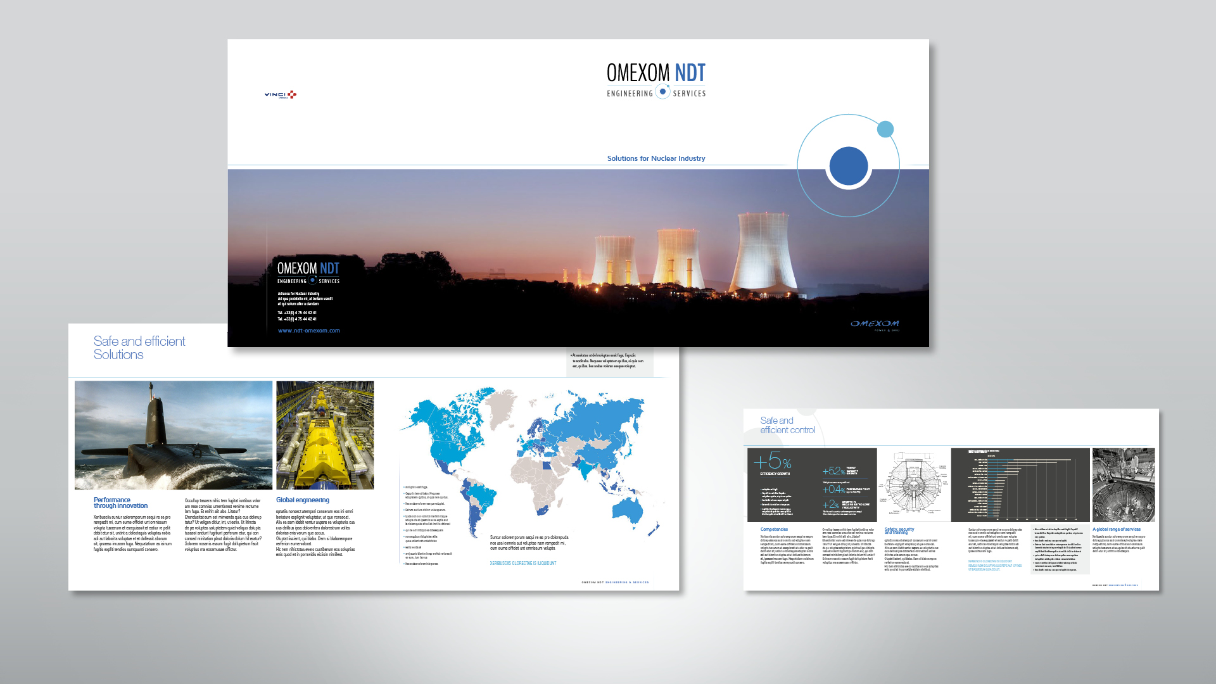Click the VINCI logo on the cover
The image size is (1216, 684).
[x=281, y=95]
